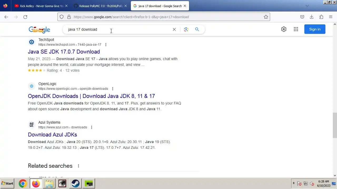
Task: Click the Azul Systems site favicon
Action: [32, 125]
